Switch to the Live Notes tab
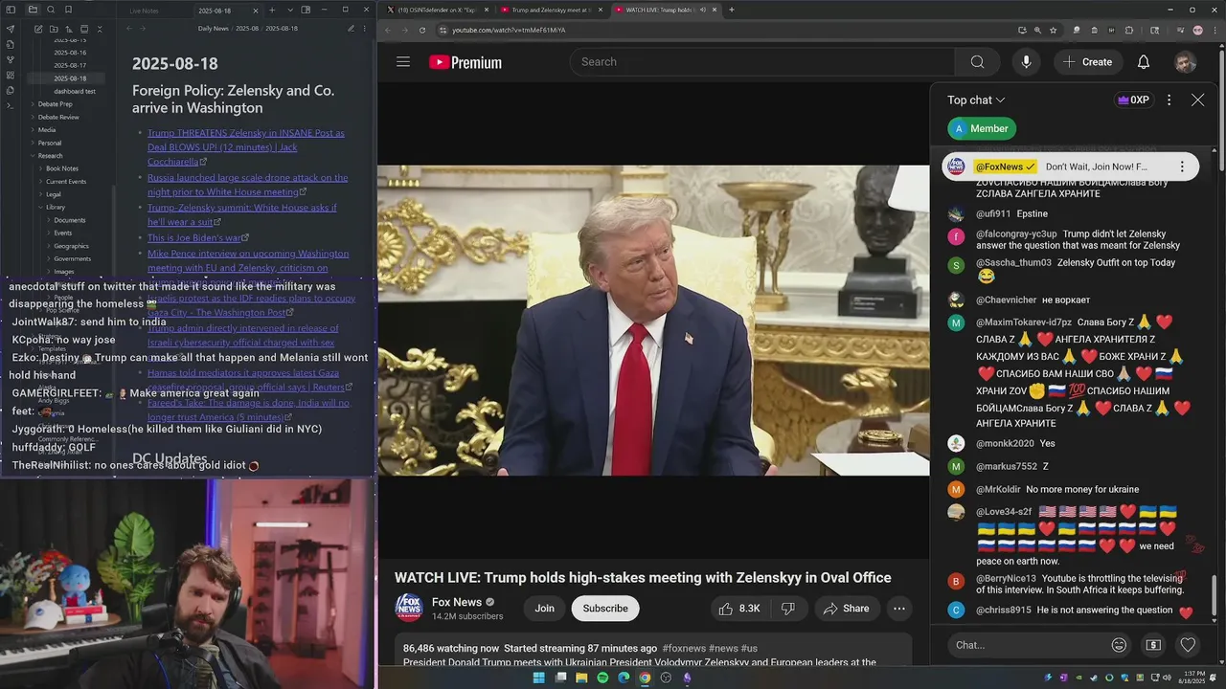The height and width of the screenshot is (689, 1226). (x=145, y=11)
